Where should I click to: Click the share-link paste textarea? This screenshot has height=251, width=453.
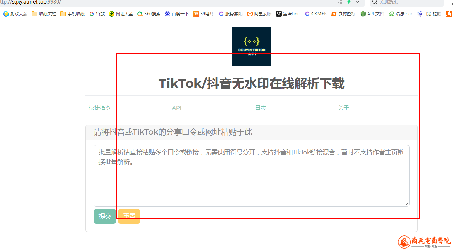[251, 176]
